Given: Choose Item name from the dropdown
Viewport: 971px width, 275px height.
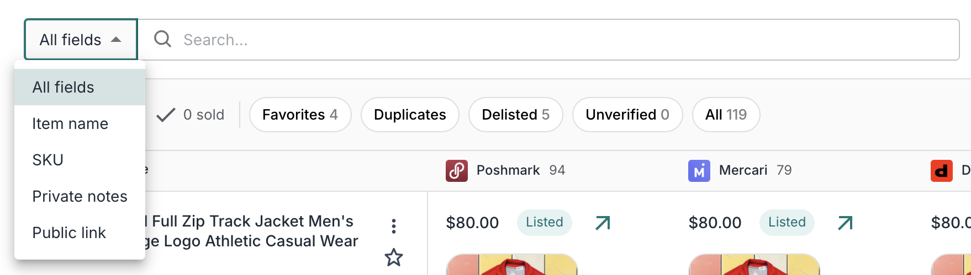Looking at the screenshot, I should click(70, 123).
